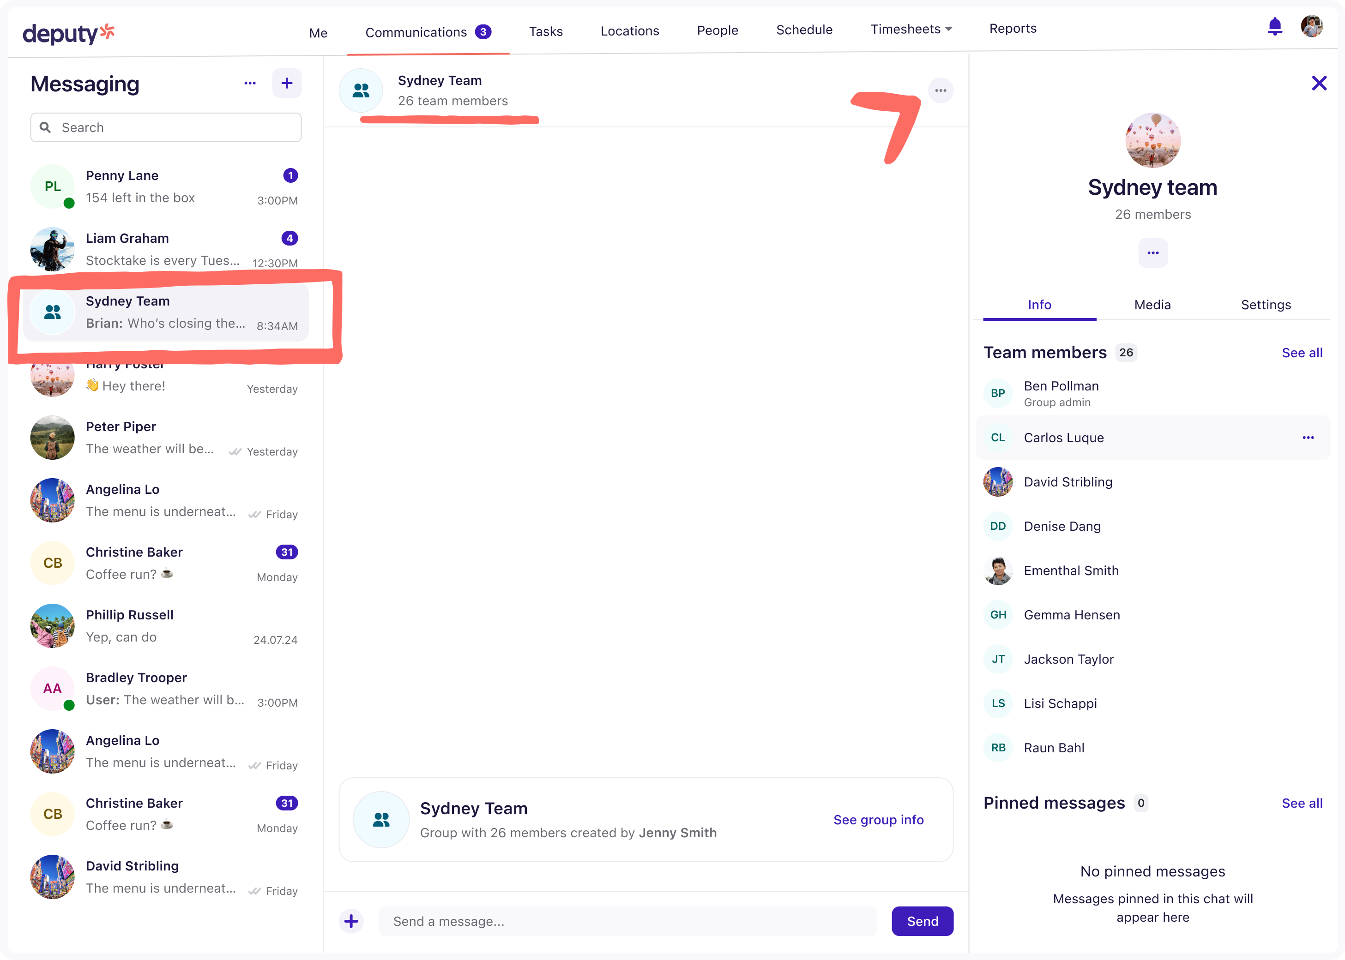Click the Send button
The width and height of the screenshot is (1345, 960).
(x=922, y=921)
